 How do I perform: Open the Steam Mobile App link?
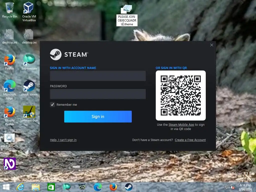point(181,125)
